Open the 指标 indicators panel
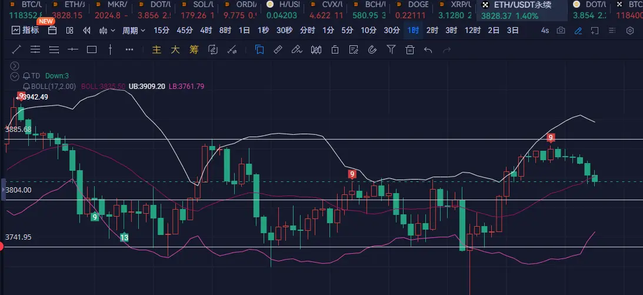This screenshot has width=643, height=295. pos(25,31)
